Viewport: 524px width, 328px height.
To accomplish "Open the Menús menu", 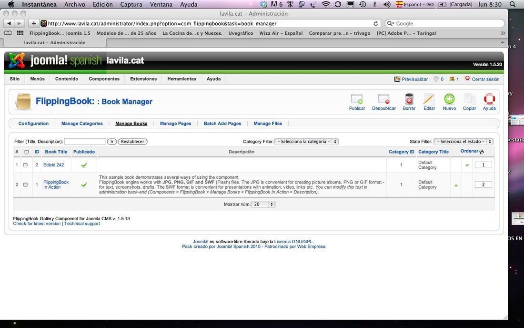I will (x=38, y=79).
